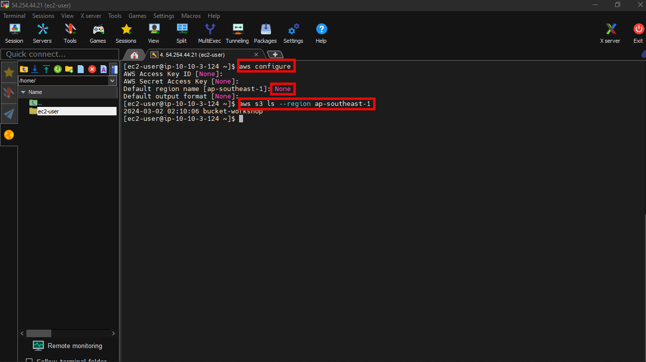
Task: Click the Split terminal toolbar button
Action: [x=182, y=34]
